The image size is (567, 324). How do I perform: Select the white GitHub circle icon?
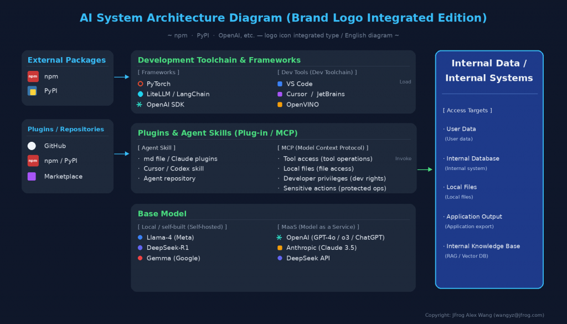pos(32,146)
